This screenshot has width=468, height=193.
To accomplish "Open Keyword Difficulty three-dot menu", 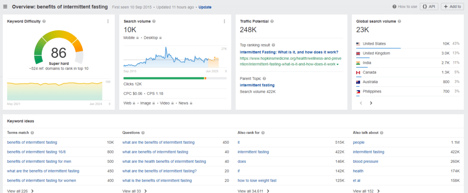I will pos(108,21).
